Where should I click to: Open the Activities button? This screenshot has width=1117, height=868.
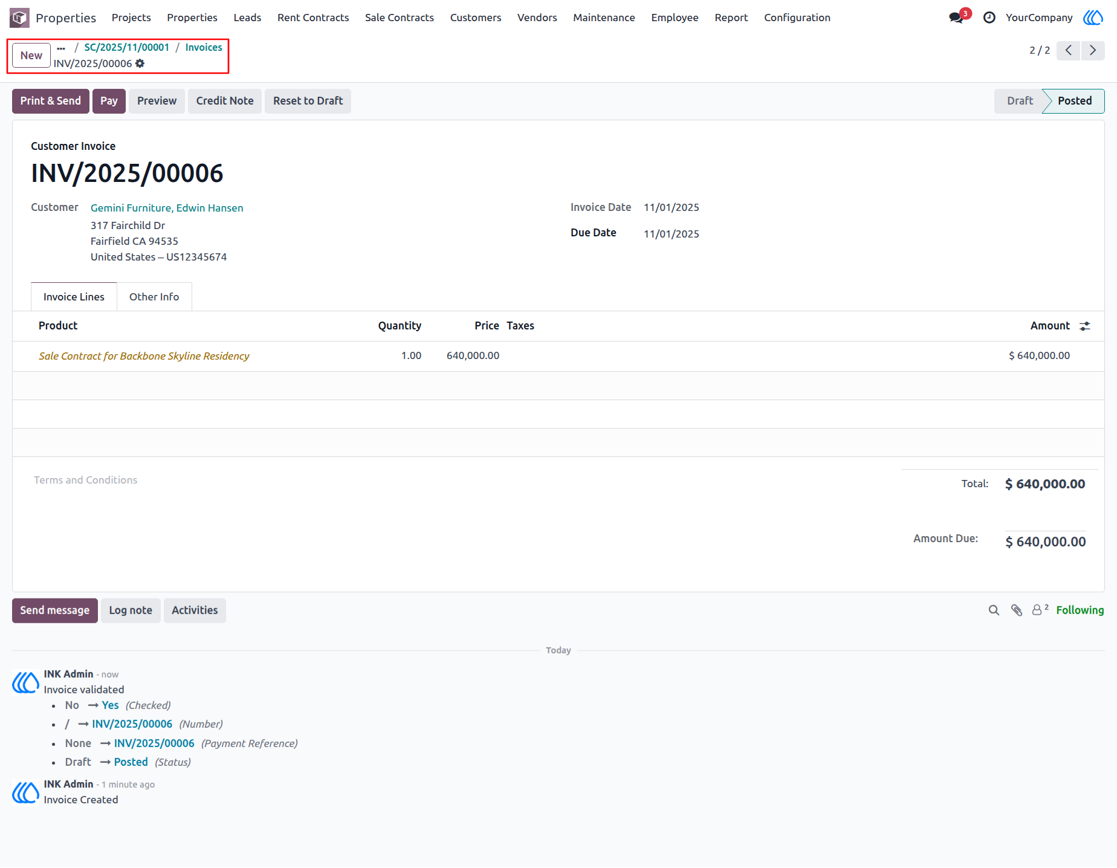tap(195, 611)
